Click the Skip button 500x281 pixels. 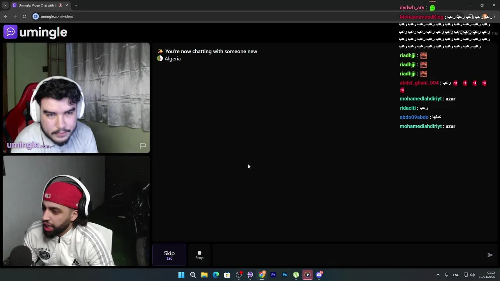point(169,255)
